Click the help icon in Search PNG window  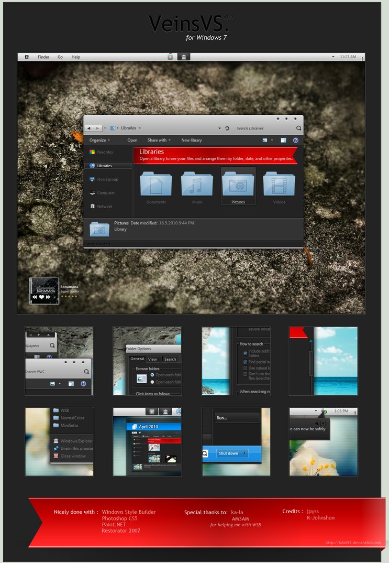pos(83,384)
